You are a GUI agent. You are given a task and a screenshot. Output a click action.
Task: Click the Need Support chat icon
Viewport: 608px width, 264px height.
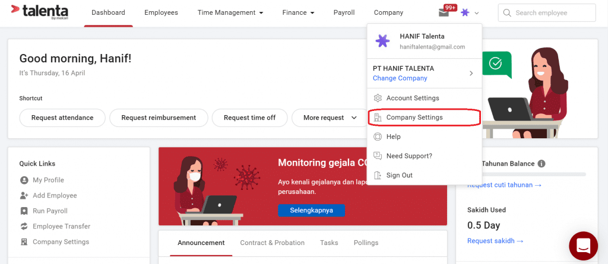point(377,156)
